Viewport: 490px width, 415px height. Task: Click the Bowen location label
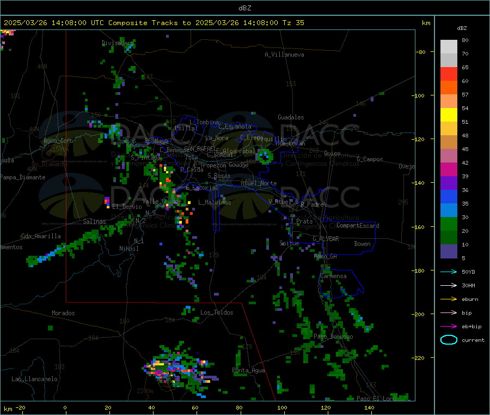tap(362, 244)
